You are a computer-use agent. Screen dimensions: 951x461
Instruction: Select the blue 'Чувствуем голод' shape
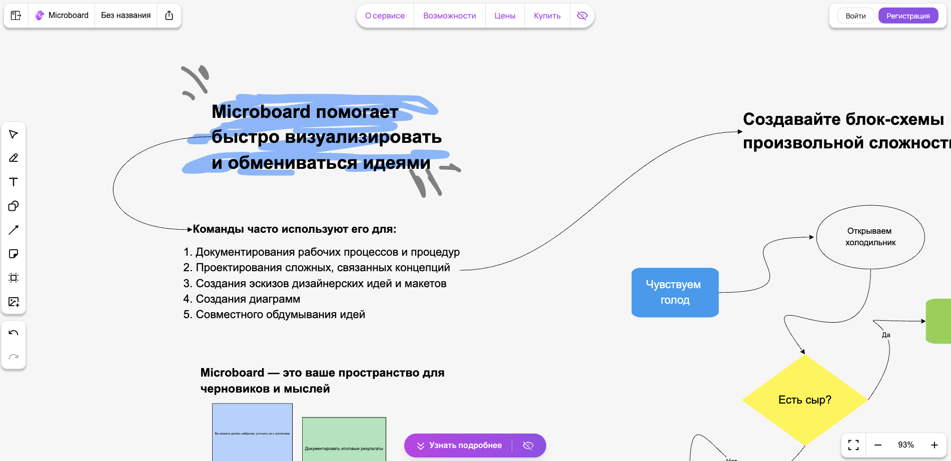675,293
